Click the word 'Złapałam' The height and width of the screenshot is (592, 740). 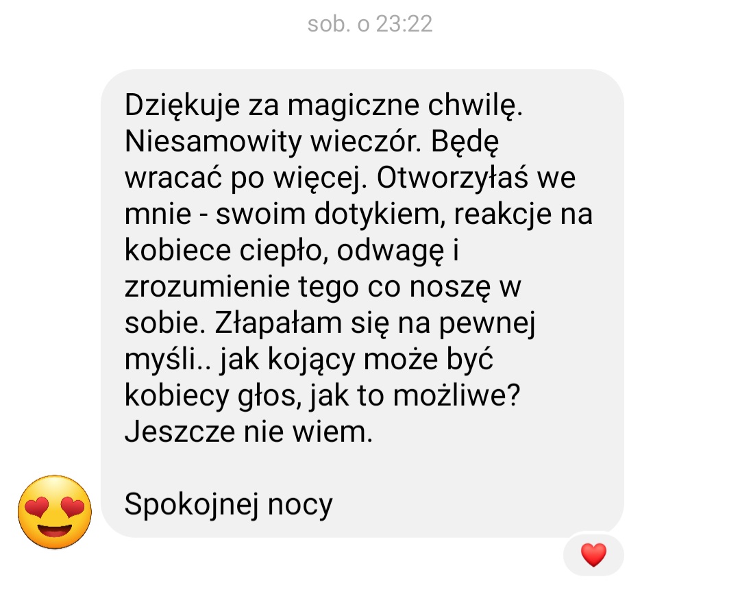[x=278, y=323]
